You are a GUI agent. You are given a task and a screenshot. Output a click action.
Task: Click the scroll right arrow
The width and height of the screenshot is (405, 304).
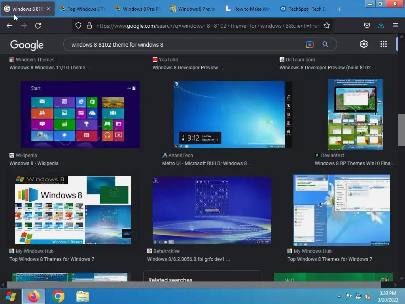click(395, 285)
